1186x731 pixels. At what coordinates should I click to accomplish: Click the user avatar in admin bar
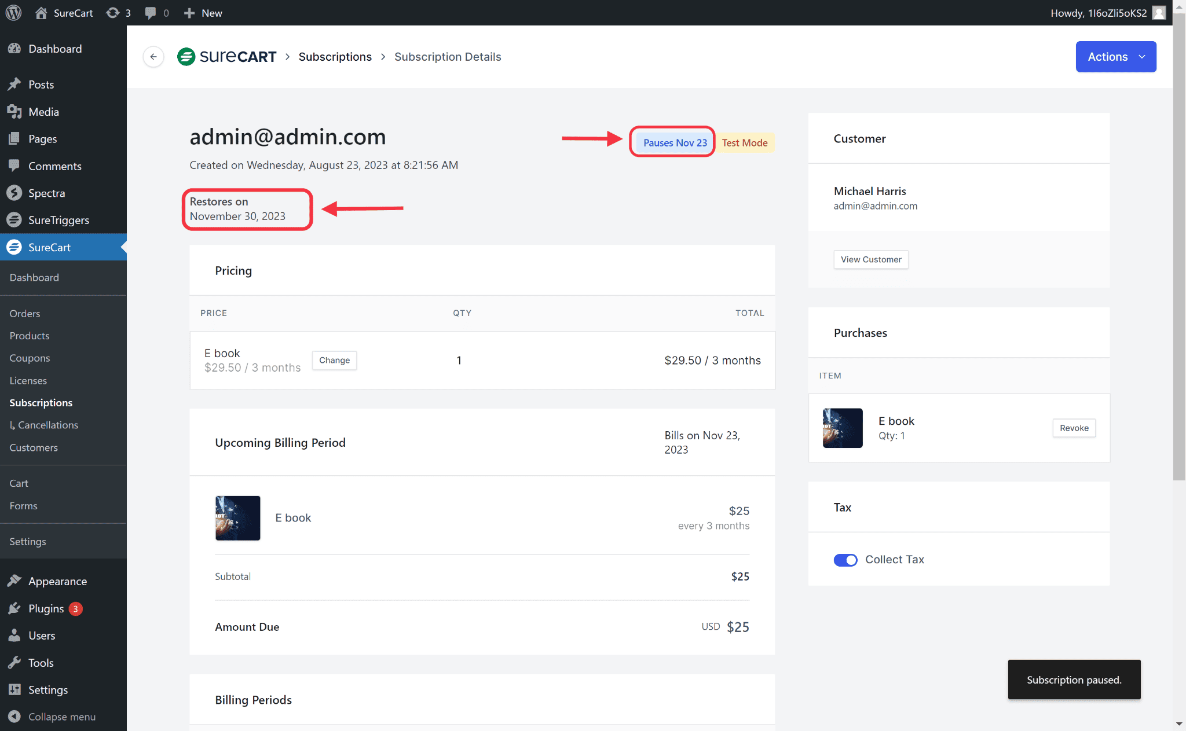(1159, 13)
